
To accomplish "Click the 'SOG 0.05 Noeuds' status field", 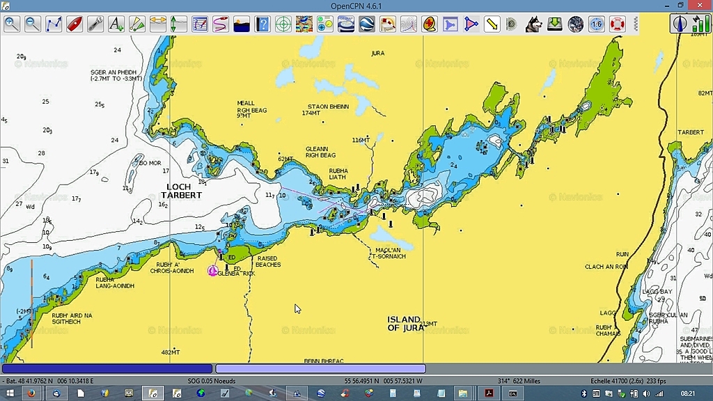I will coord(212,381).
